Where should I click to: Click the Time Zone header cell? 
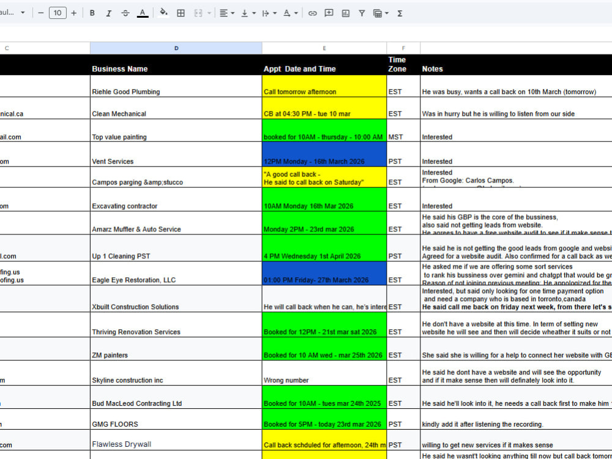tap(403, 64)
